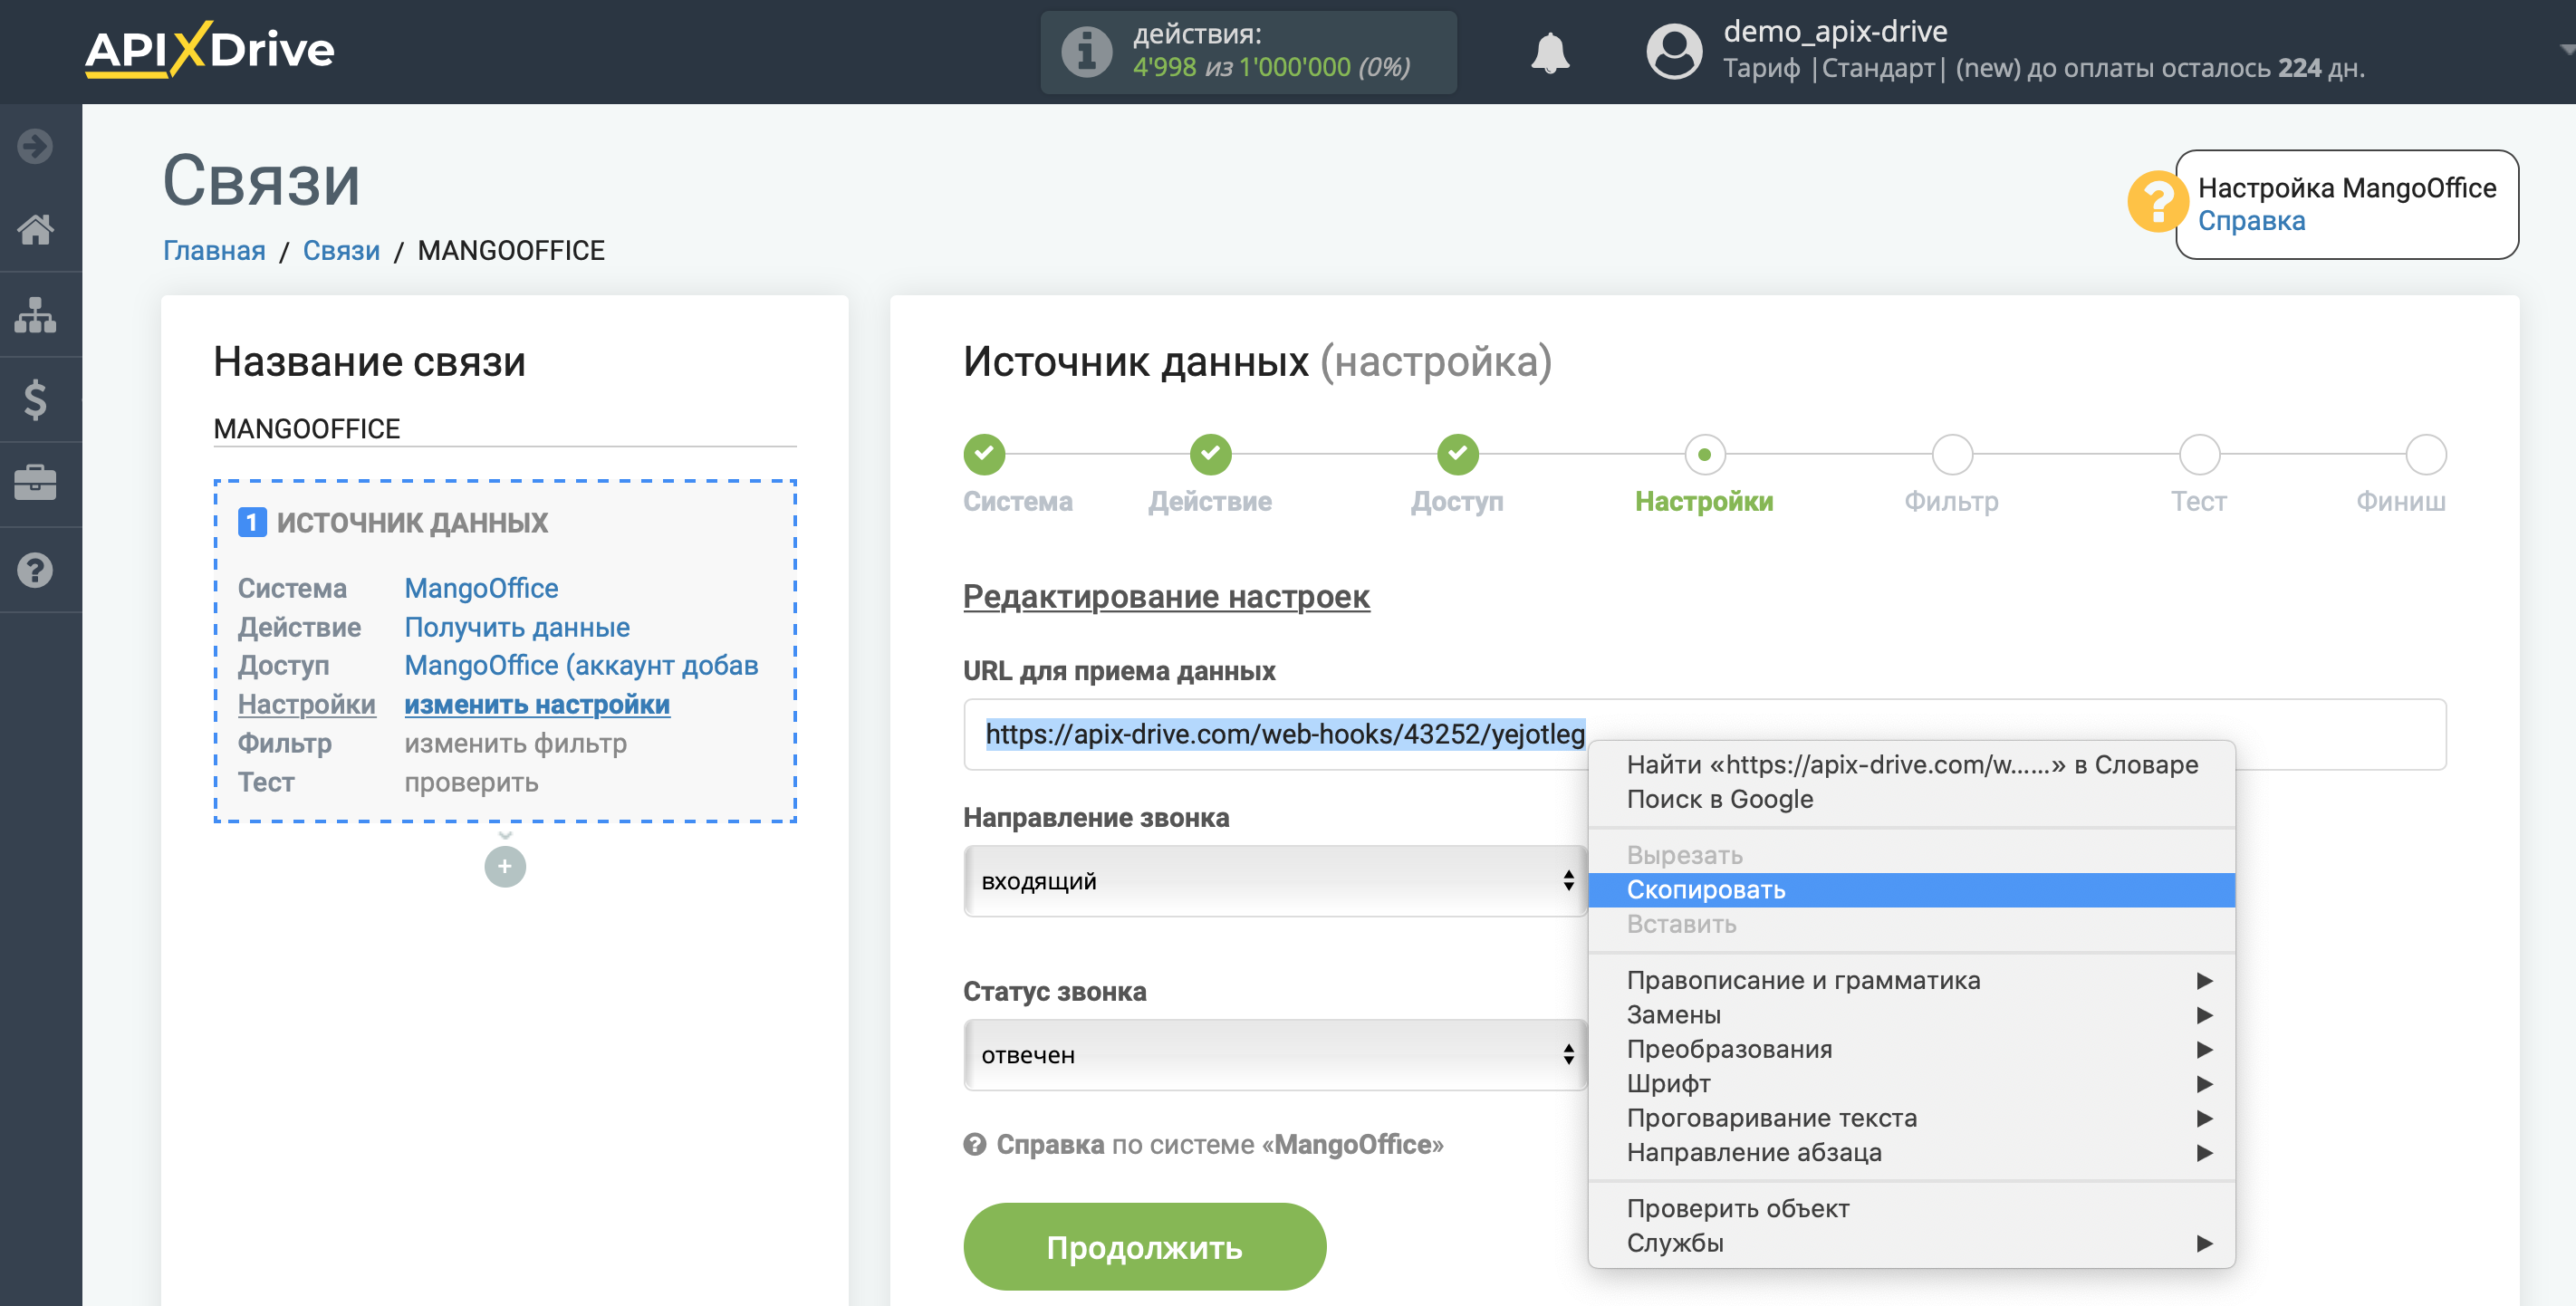Click the Получить данные action link

point(517,627)
